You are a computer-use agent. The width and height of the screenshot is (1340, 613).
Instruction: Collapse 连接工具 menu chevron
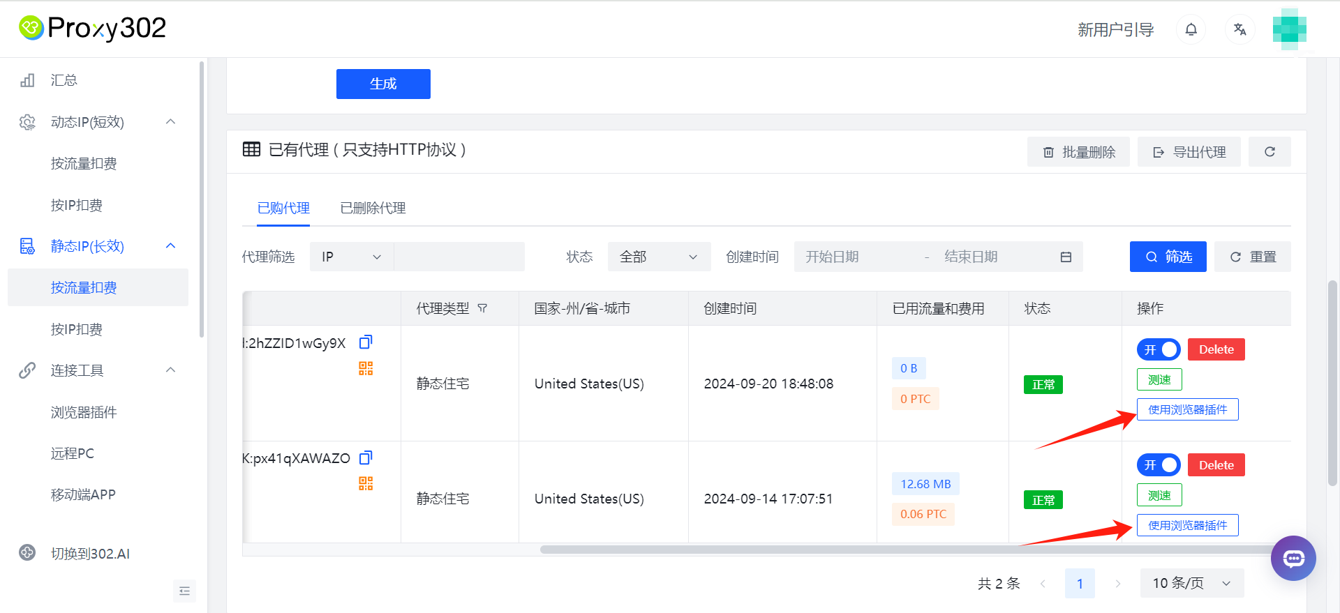point(170,370)
